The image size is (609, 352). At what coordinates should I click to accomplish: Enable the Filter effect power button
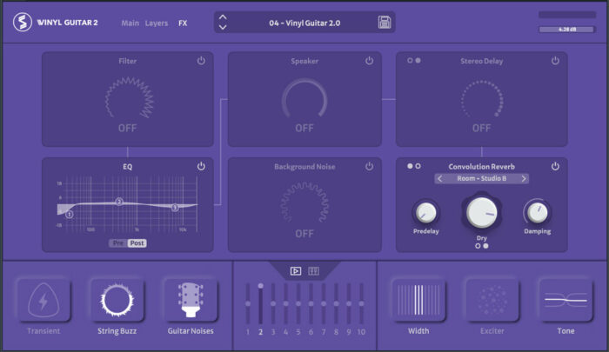(x=201, y=61)
